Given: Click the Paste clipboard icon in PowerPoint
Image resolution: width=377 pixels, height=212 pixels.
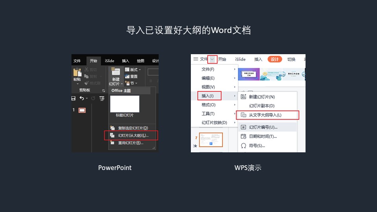Looking at the screenshot, I should [77, 72].
